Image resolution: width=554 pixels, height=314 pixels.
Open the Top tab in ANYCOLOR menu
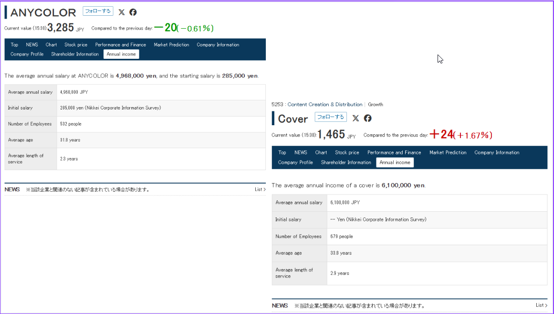[x=14, y=44]
